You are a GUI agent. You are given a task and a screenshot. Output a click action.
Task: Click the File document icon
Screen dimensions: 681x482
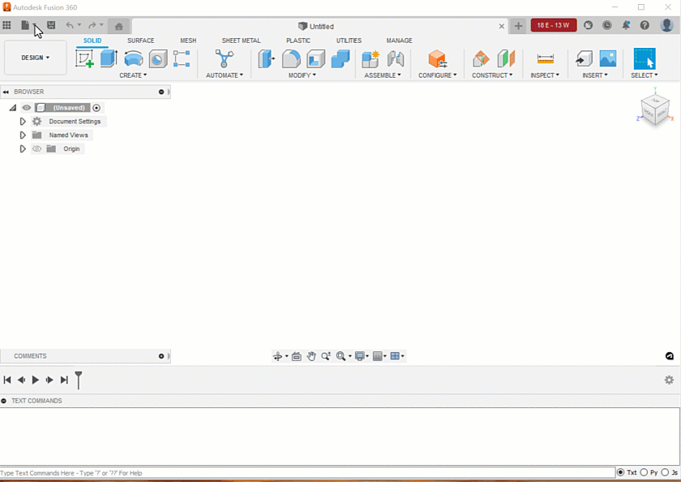[x=25, y=25]
